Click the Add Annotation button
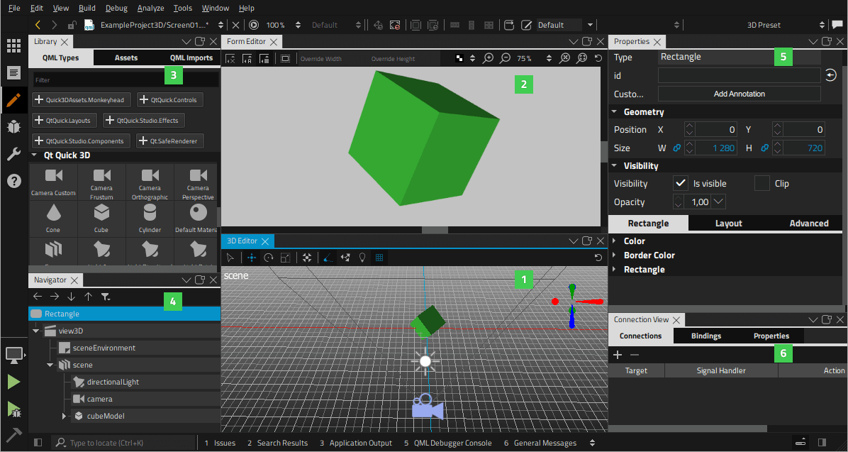 [739, 93]
